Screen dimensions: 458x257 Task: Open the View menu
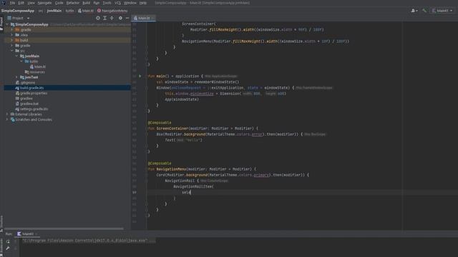point(31,3)
